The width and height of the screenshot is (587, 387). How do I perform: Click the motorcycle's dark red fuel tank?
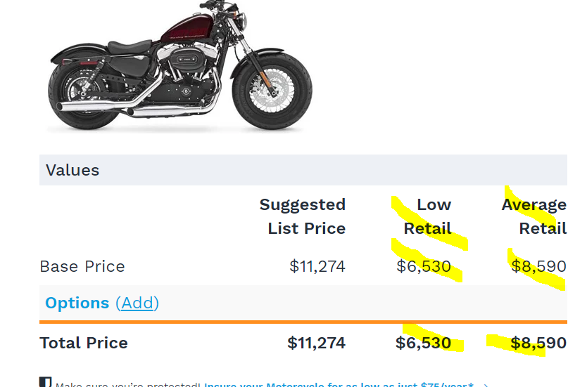coord(188,30)
